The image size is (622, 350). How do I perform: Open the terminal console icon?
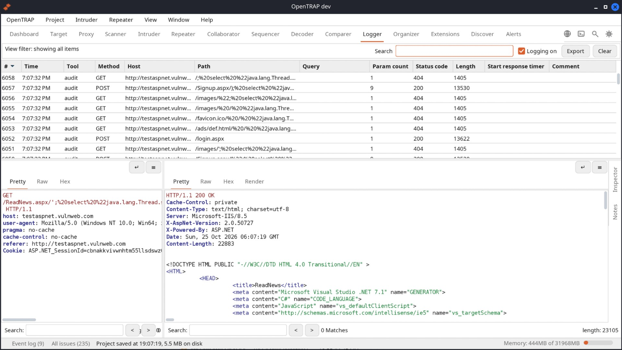pos(581,34)
